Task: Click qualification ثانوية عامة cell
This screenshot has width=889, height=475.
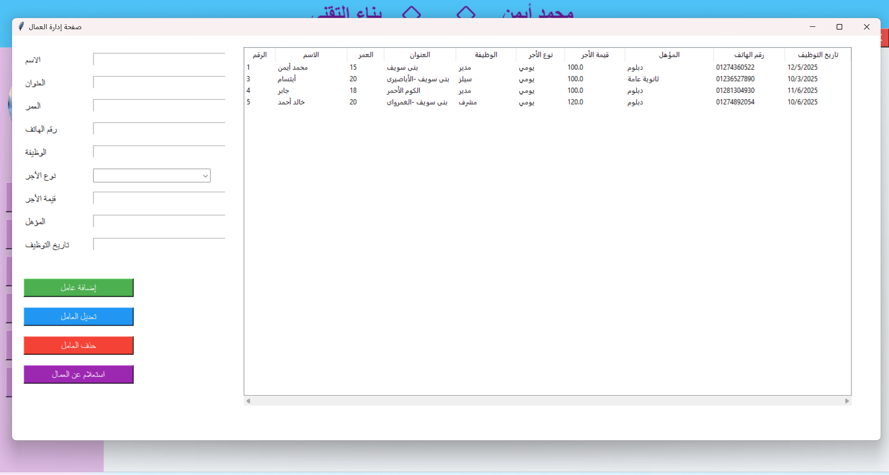Action: click(643, 79)
